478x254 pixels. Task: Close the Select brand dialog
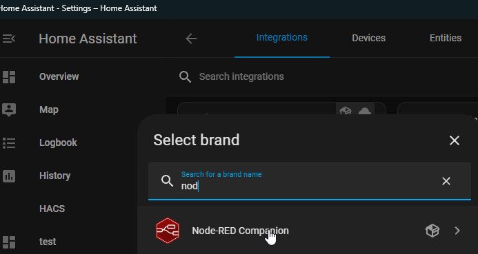tap(455, 140)
